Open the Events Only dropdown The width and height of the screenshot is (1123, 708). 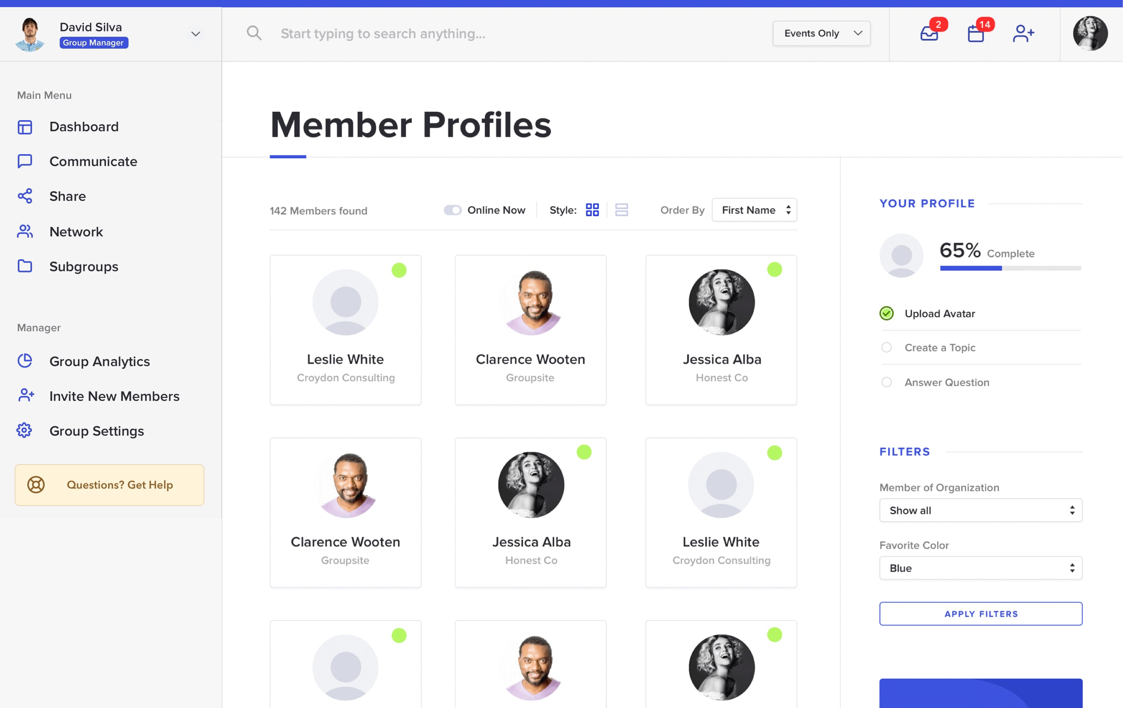pos(822,34)
